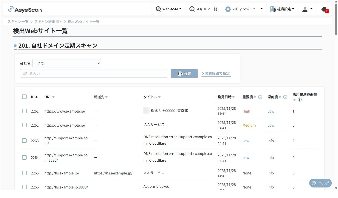This screenshot has width=338, height=198.
Task: Click the 組織設定 building icon
Action: pyautogui.click(x=273, y=9)
